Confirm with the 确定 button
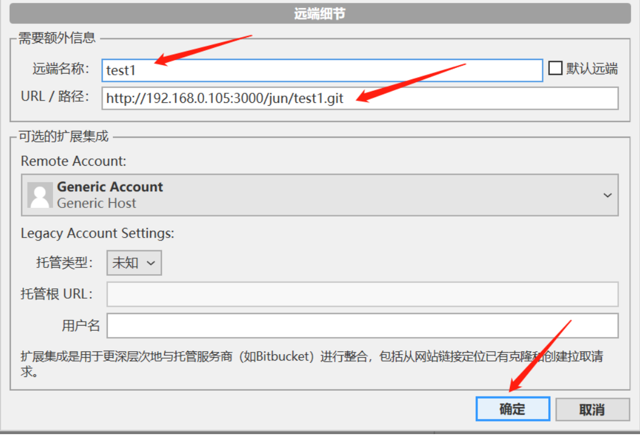The height and width of the screenshot is (437, 640). (x=513, y=409)
